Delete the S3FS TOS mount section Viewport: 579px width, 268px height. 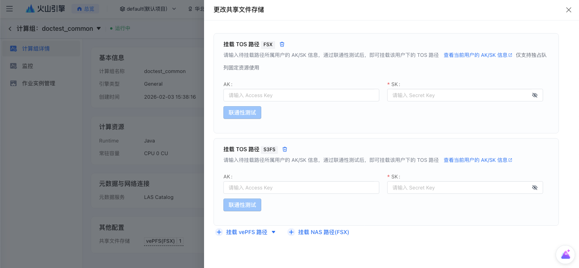(x=285, y=149)
